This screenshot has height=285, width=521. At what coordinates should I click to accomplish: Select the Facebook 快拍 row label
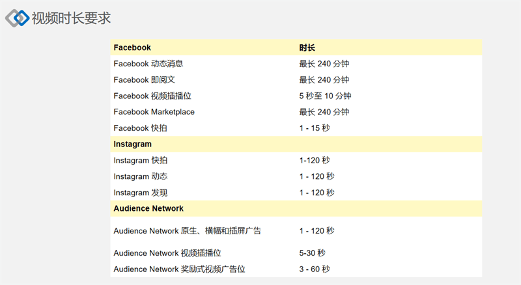pyautogui.click(x=140, y=128)
